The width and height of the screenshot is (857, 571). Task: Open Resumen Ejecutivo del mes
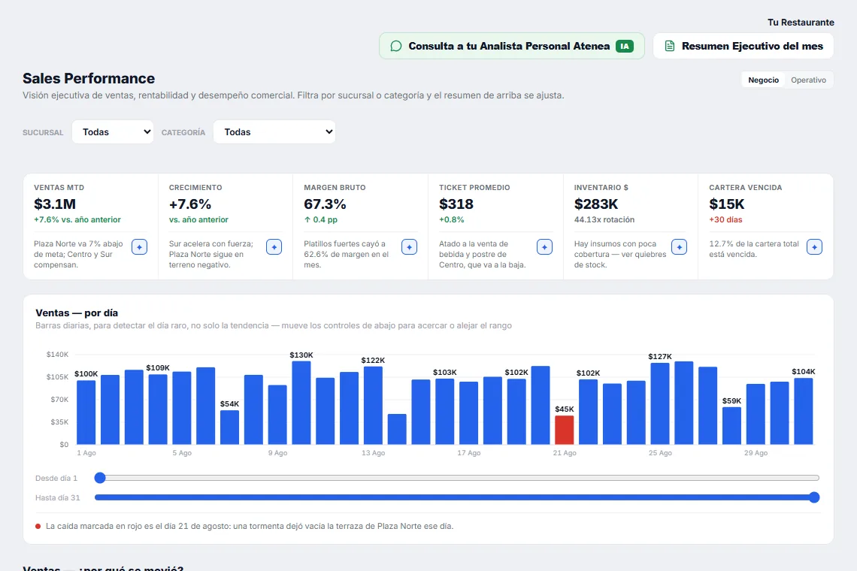(743, 47)
